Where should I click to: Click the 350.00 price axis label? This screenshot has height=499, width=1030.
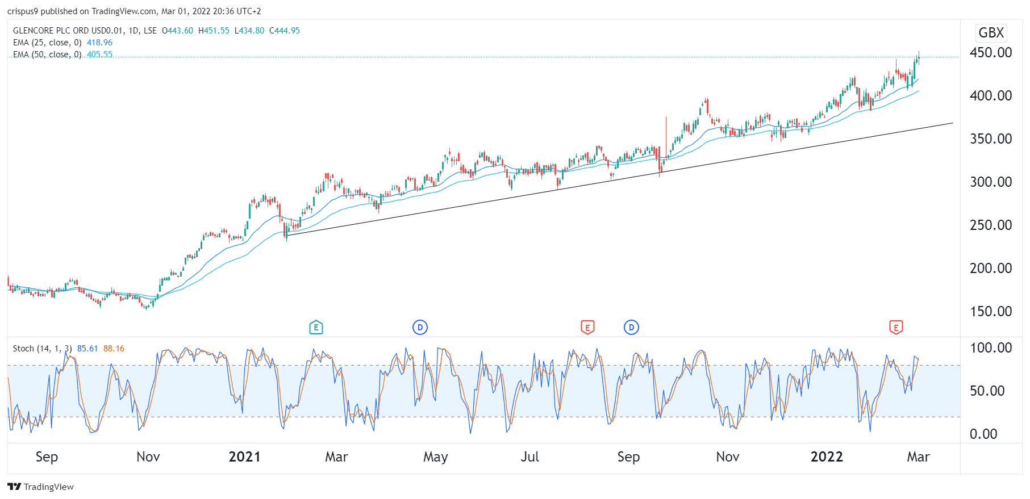point(991,139)
